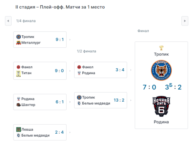Click the gold trophy icon above Тропик
The image size is (193, 151).
(161, 48)
